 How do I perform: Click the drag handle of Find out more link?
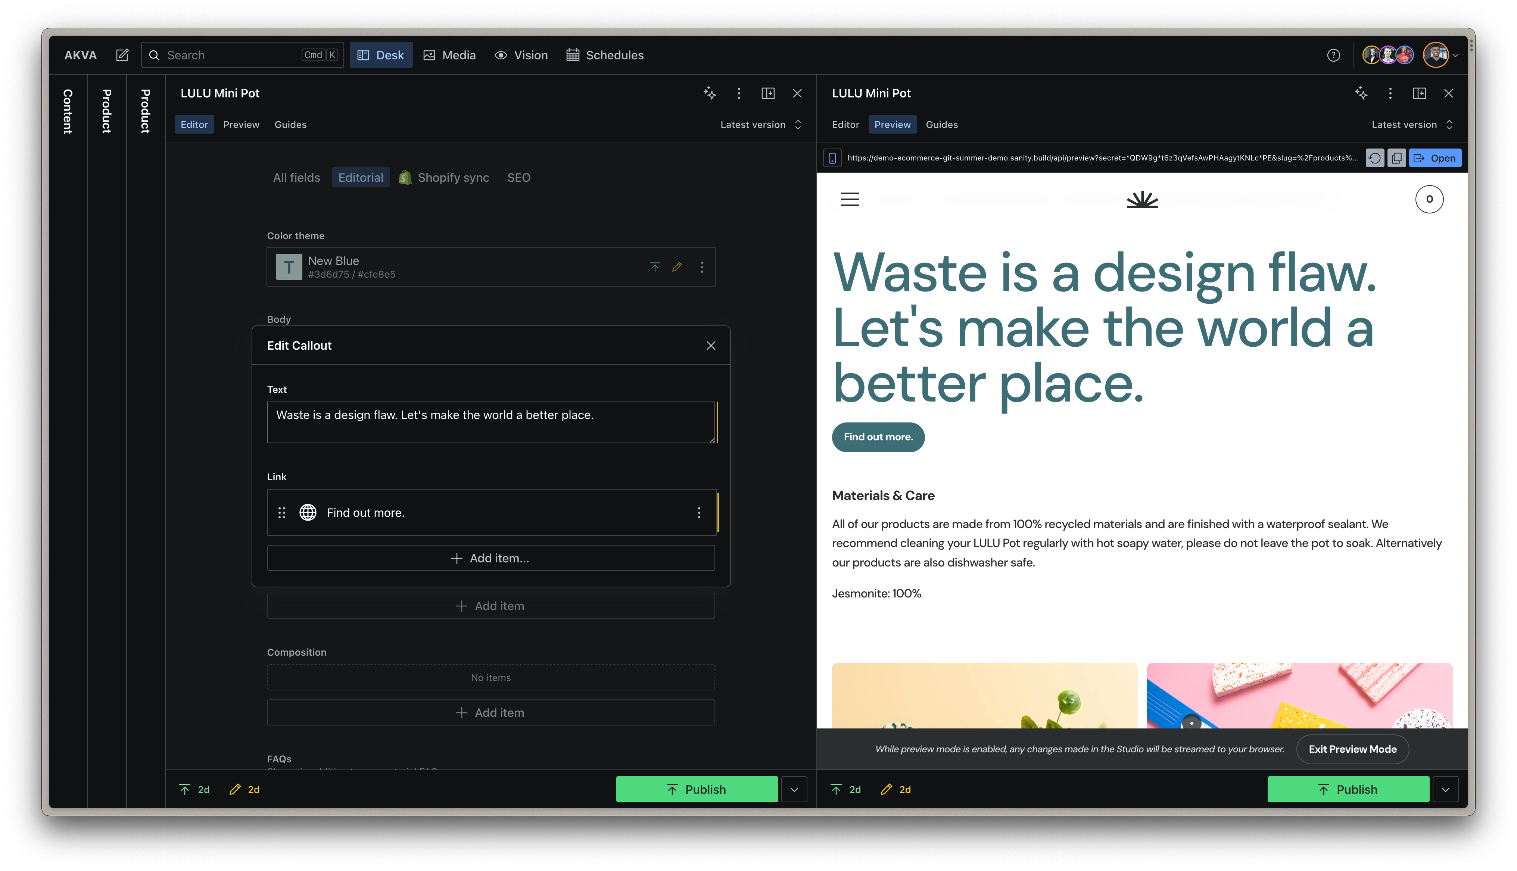282,513
